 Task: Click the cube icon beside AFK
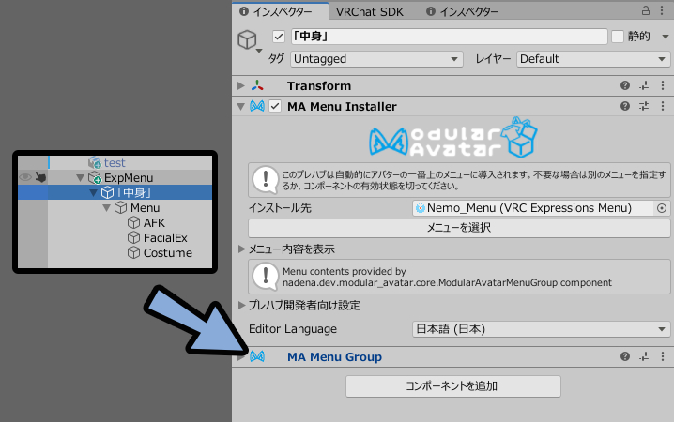click(133, 223)
